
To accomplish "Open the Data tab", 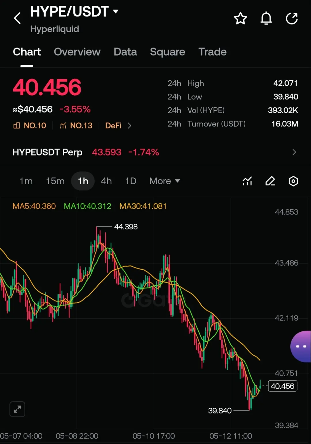I will click(x=125, y=52).
